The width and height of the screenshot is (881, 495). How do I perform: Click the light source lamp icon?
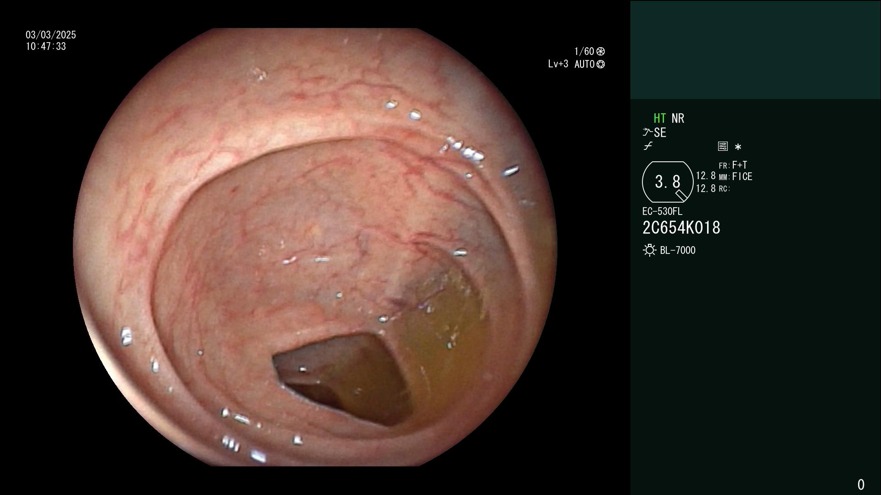[x=649, y=250]
